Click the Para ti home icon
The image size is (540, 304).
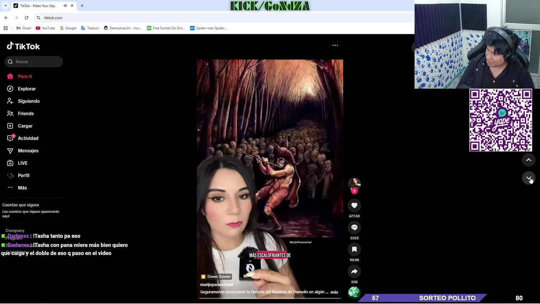coord(10,76)
